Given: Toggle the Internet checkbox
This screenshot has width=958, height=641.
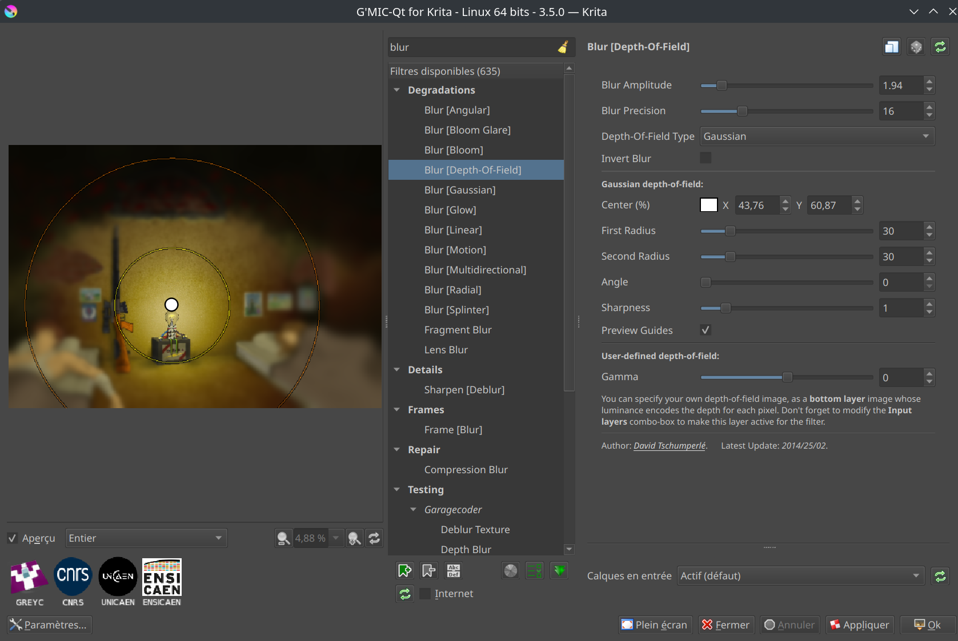Looking at the screenshot, I should coord(425,594).
